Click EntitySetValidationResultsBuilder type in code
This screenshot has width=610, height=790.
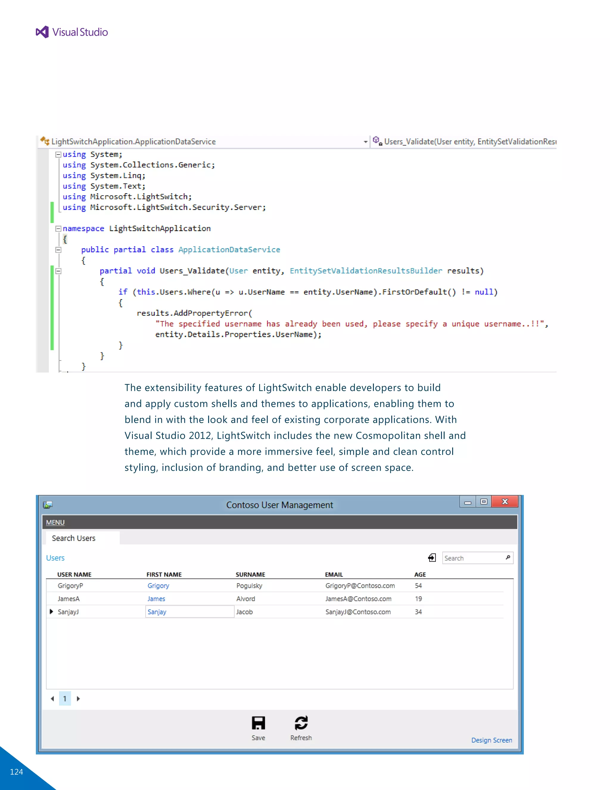point(366,271)
